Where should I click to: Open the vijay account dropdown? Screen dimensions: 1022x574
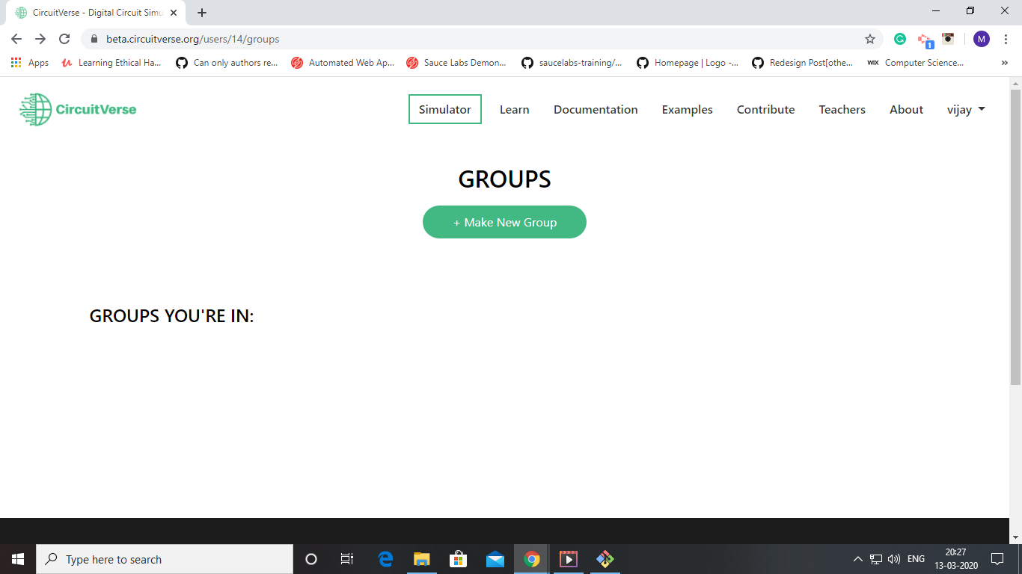(x=966, y=109)
